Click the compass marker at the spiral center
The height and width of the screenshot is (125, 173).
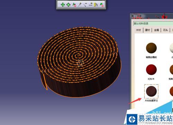click(80, 63)
